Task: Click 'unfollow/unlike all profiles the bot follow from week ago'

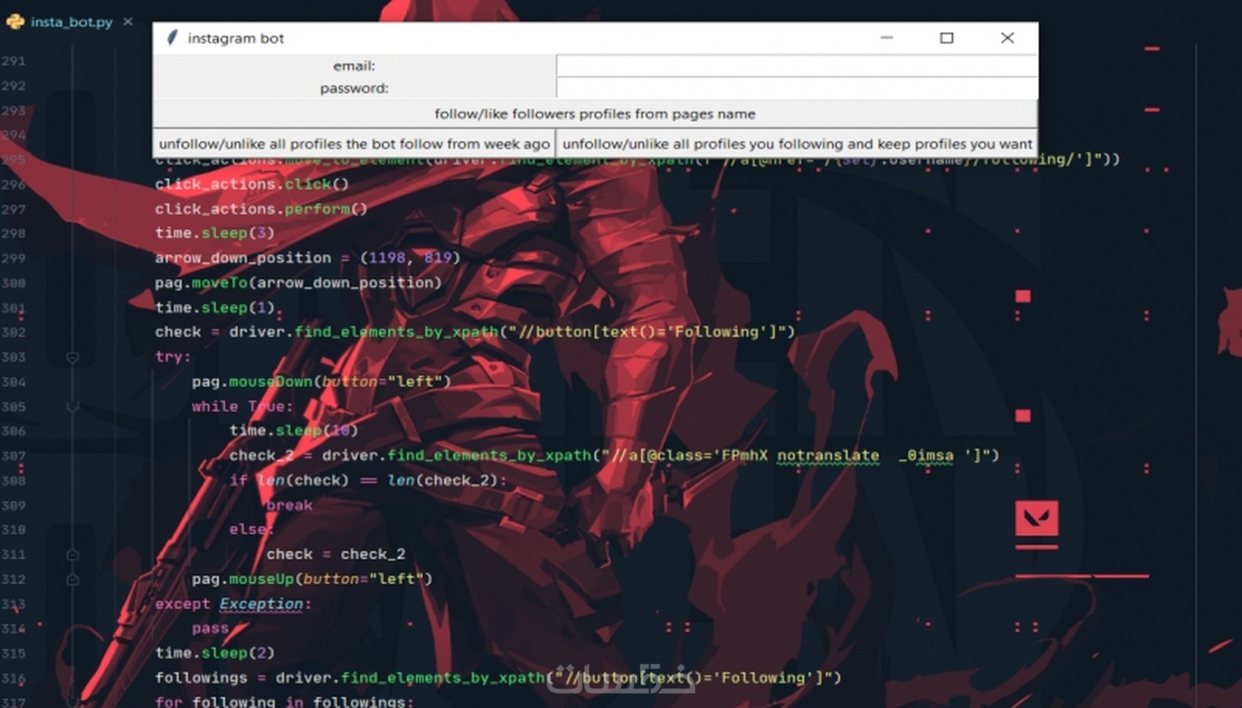Action: [x=354, y=144]
